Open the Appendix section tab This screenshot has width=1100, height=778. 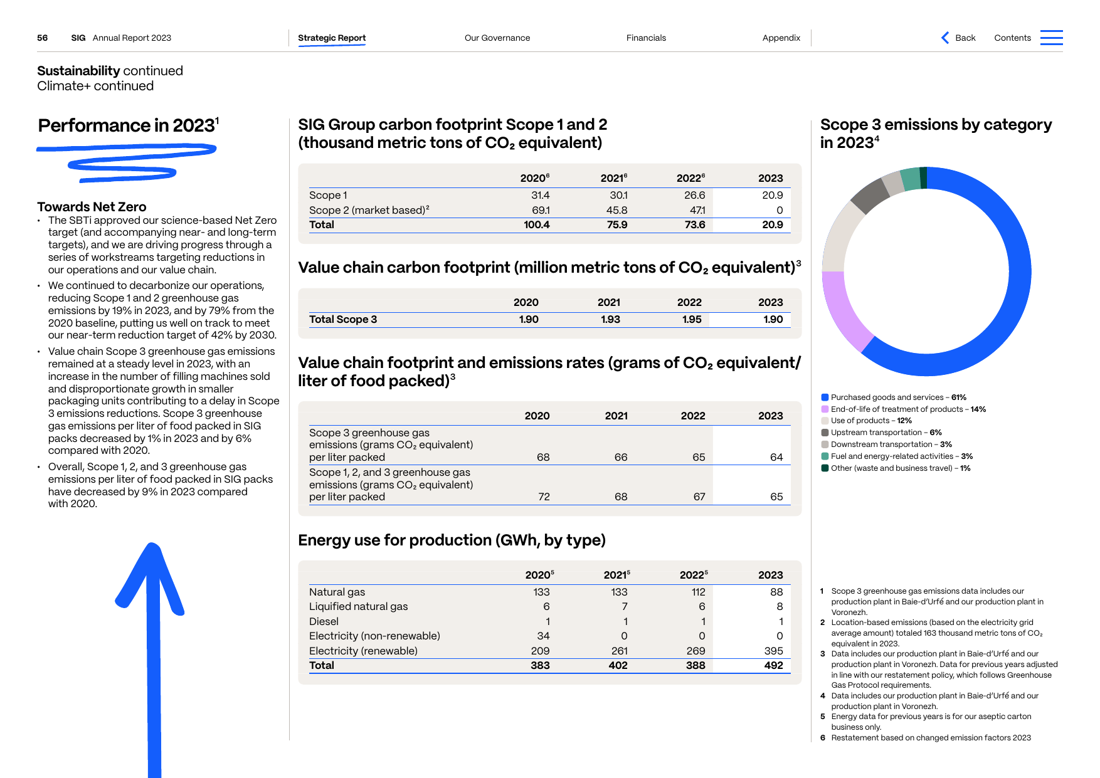pyautogui.click(x=781, y=38)
